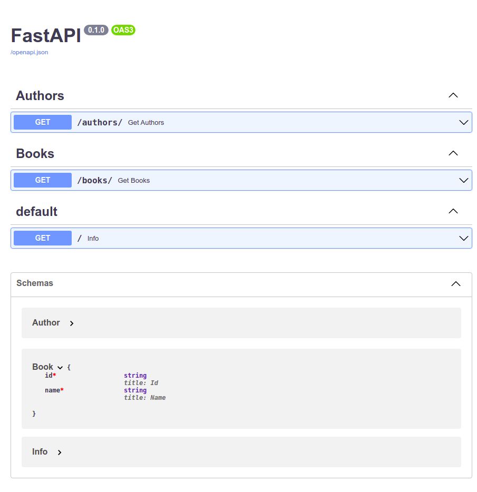The width and height of the screenshot is (477, 492).
Task: Collapse the Books section chevron
Action: point(453,153)
